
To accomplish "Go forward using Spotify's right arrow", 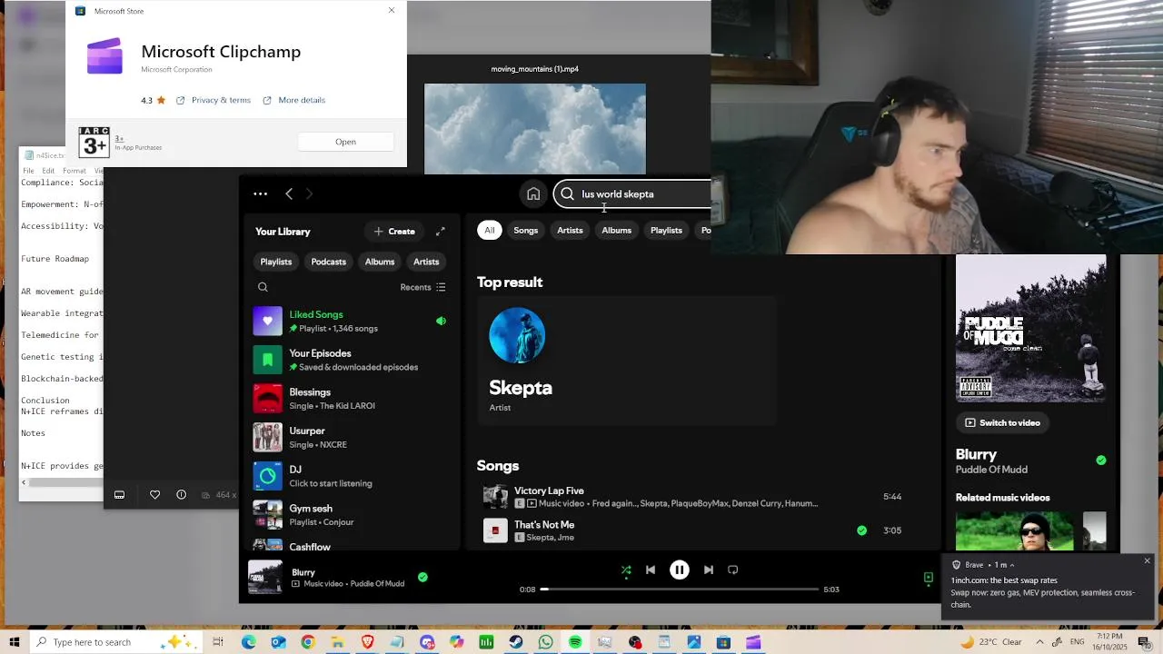I will coord(309,193).
